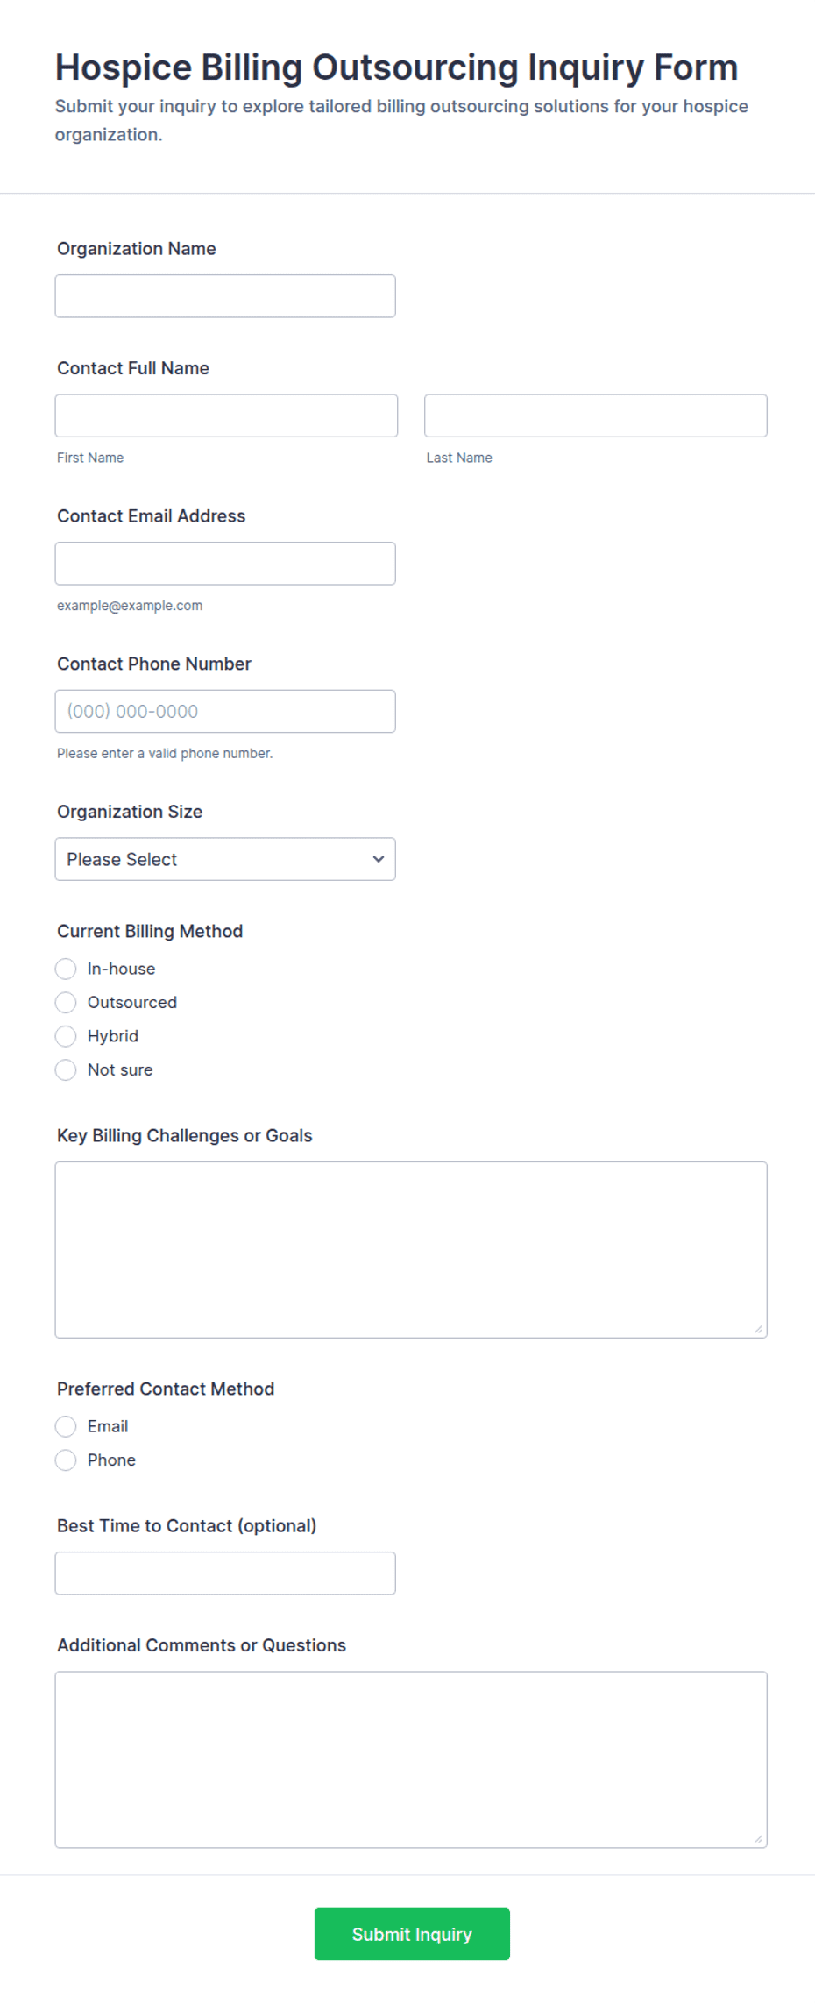Focus the First Name input box

(x=226, y=416)
